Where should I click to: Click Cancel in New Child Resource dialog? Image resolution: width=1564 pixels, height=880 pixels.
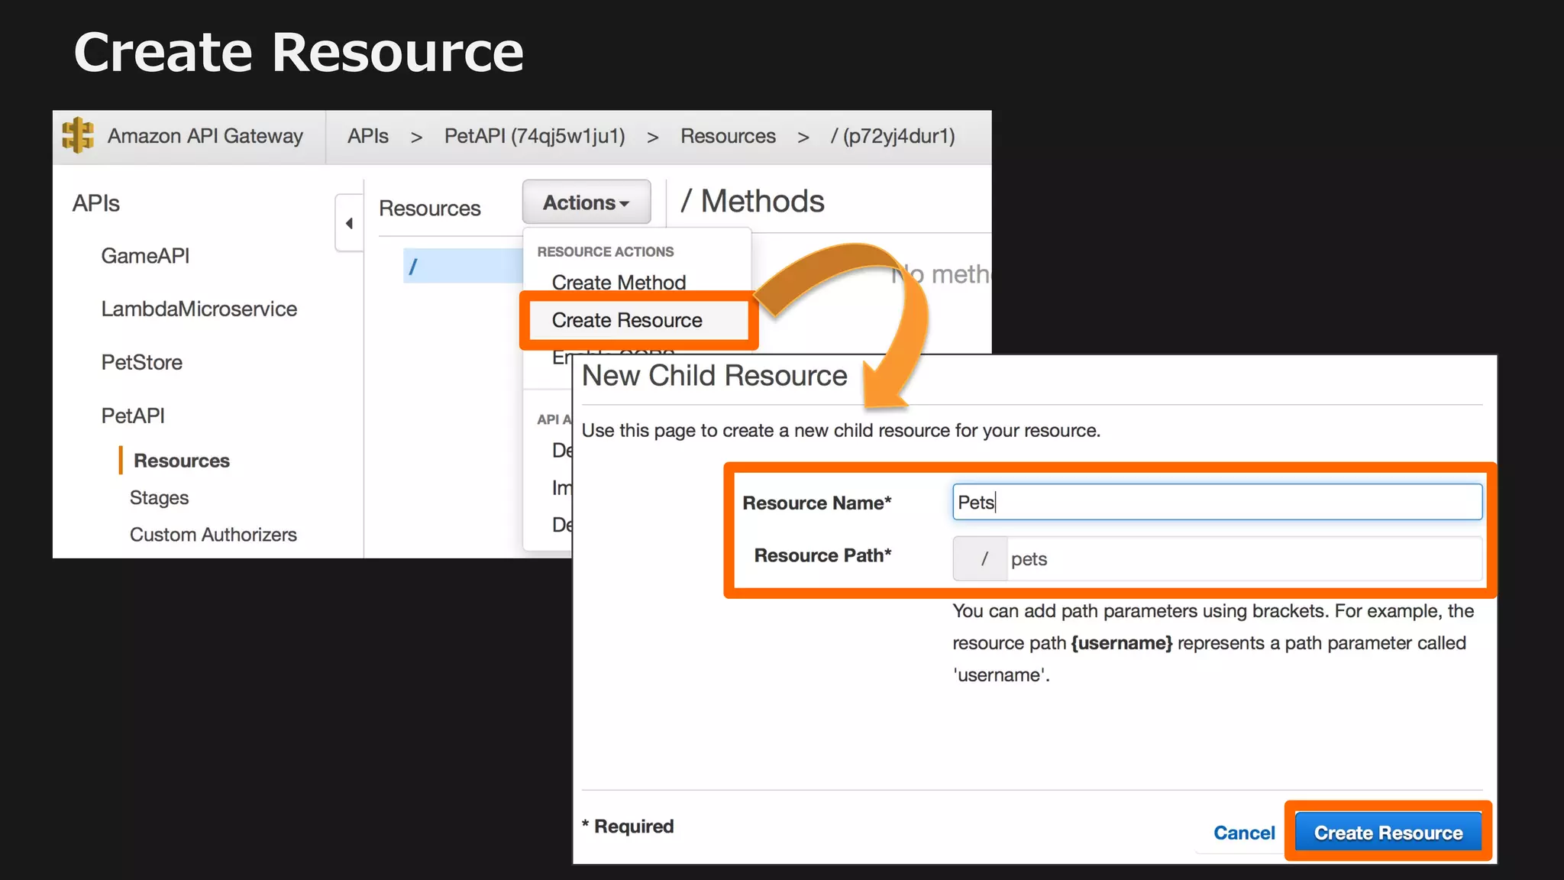coord(1244,833)
